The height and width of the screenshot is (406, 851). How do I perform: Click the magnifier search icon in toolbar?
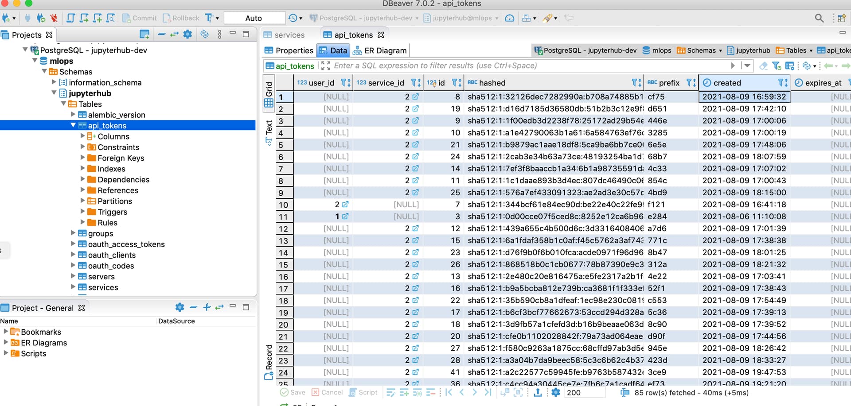click(x=819, y=18)
